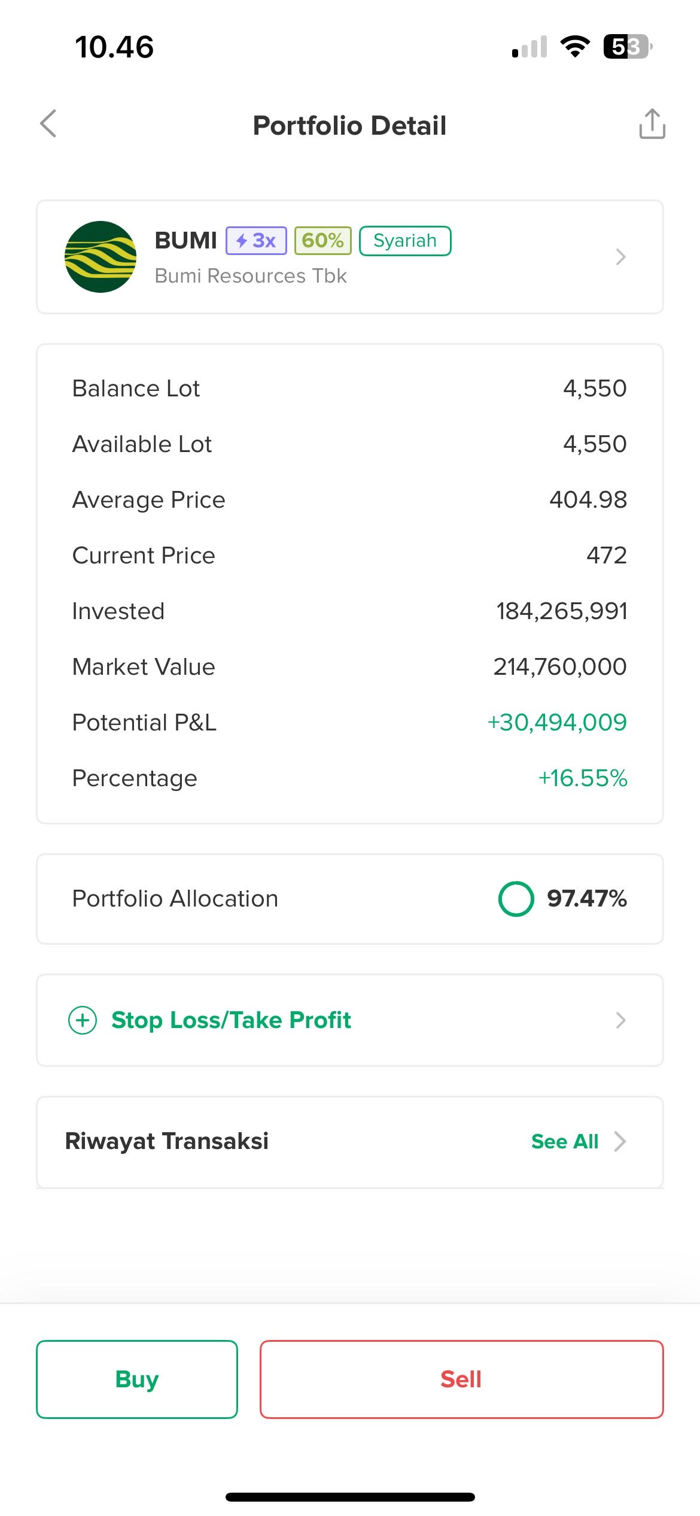
Task: Expand Stop Loss/Take Profit chevron
Action: coord(620,1020)
